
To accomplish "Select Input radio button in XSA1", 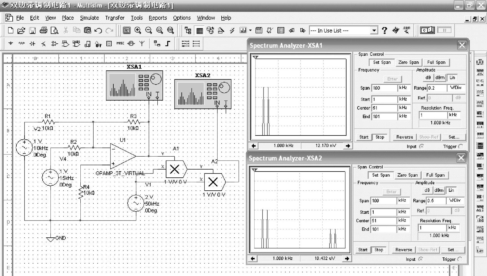I will pyautogui.click(x=422, y=146).
